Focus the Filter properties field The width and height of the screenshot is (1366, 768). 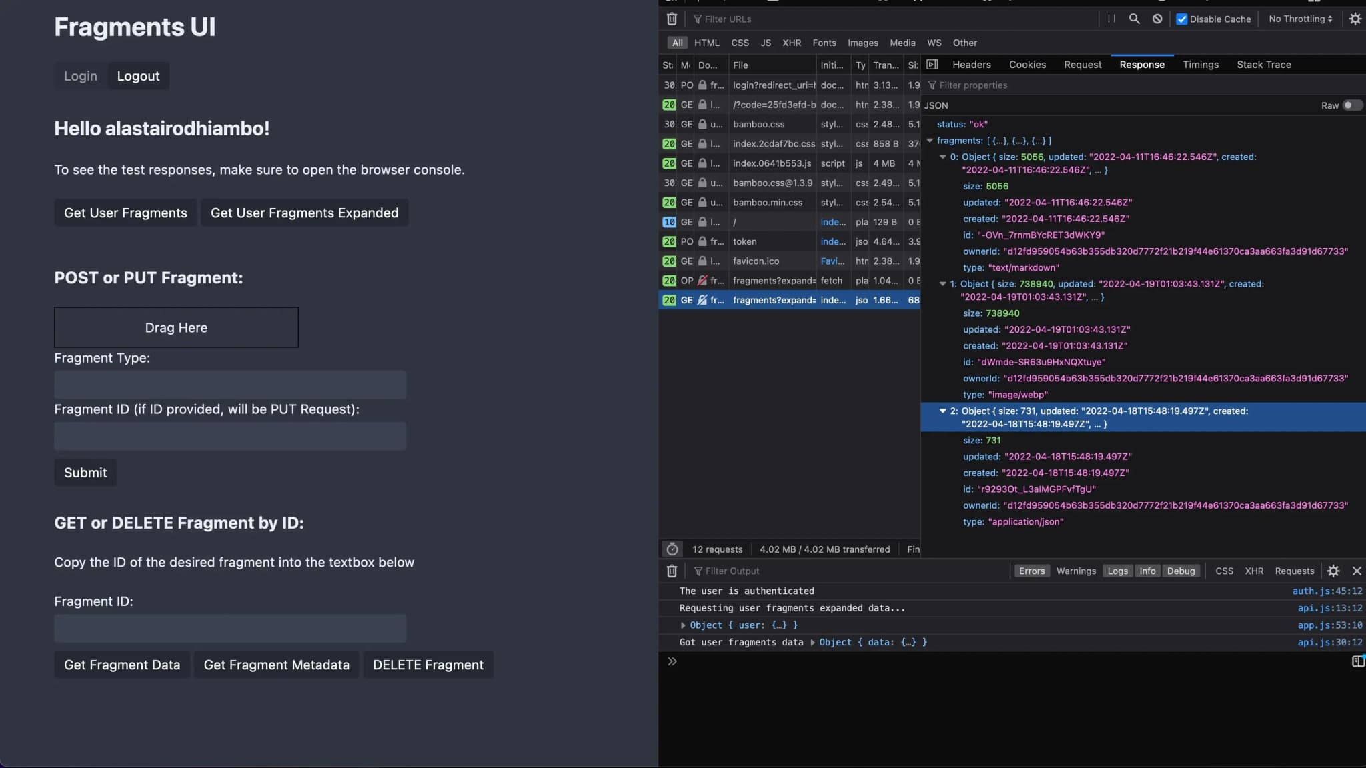click(x=1143, y=85)
